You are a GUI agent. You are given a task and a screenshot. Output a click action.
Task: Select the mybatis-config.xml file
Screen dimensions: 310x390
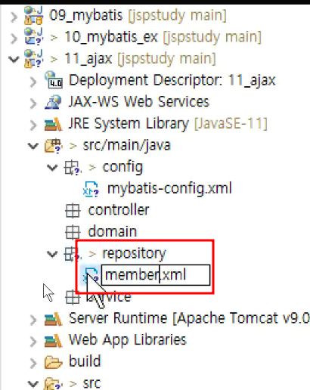click(169, 188)
